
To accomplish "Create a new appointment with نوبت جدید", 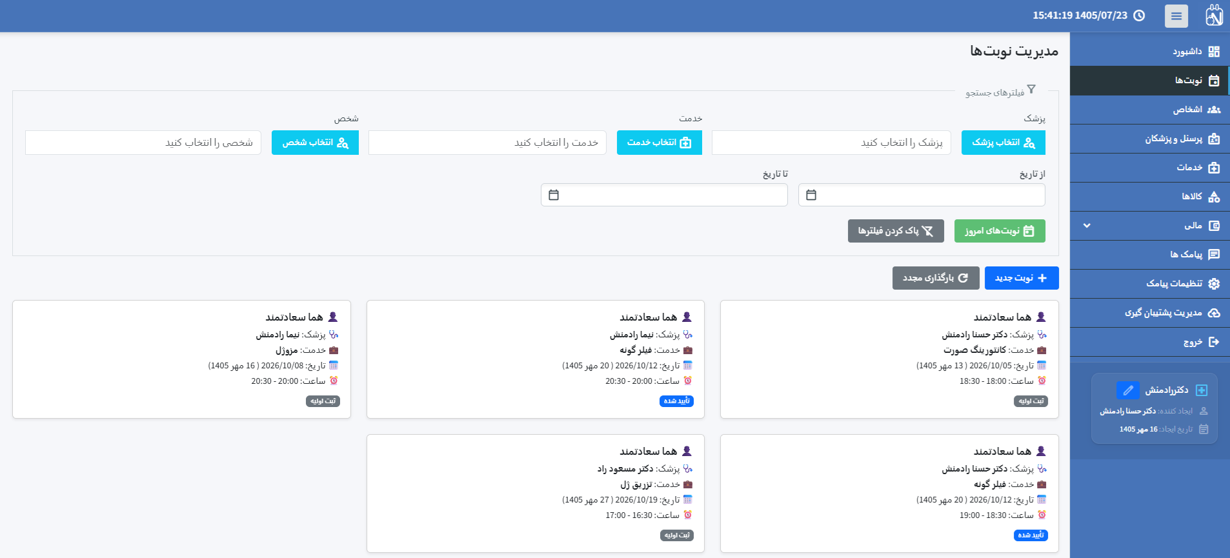I will 1022,278.
